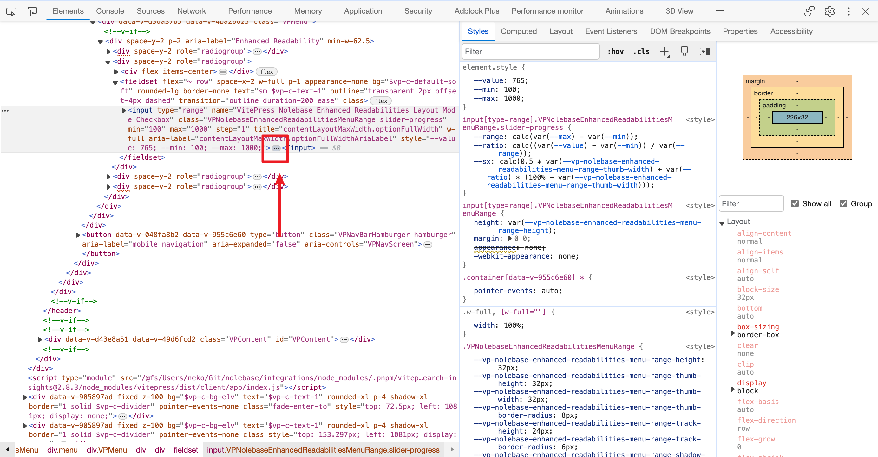878x457 pixels.
Task: Toggle the computed styles sidebar icon
Action: 704,51
